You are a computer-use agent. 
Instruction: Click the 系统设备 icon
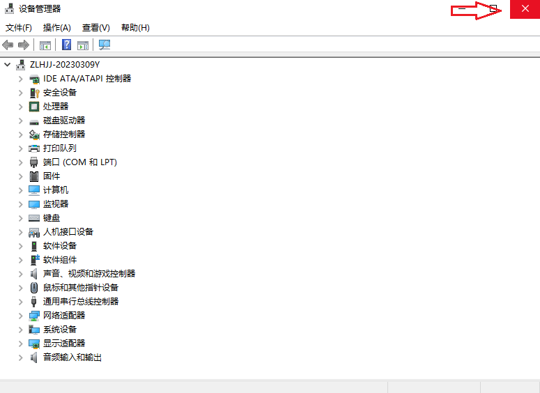pyautogui.click(x=34, y=330)
